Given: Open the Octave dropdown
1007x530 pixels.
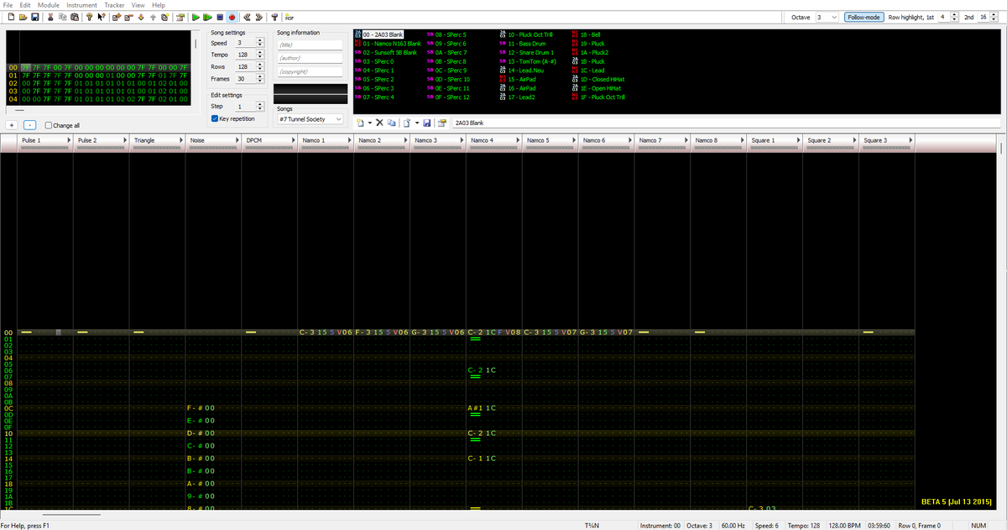Looking at the screenshot, I should (827, 17).
